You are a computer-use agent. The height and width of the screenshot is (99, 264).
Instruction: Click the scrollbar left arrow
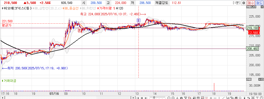[2, 98]
